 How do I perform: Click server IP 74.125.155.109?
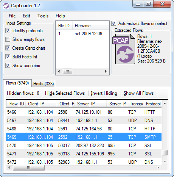pyautogui.click(x=90, y=154)
